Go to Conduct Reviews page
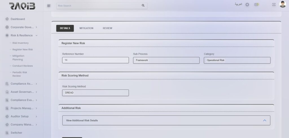The width and height of the screenshot is (289, 138). pyautogui.click(x=23, y=66)
